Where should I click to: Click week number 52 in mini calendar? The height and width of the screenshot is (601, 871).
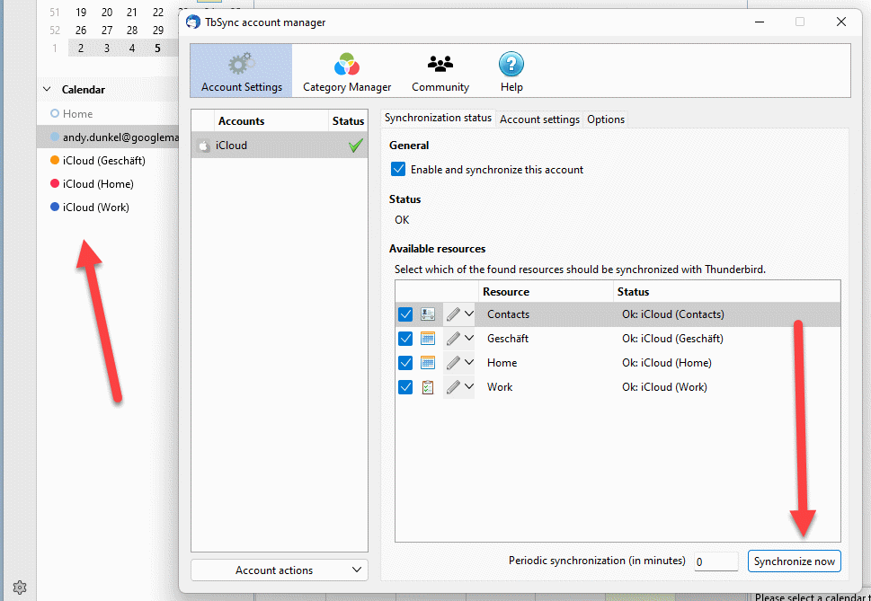pyautogui.click(x=55, y=30)
